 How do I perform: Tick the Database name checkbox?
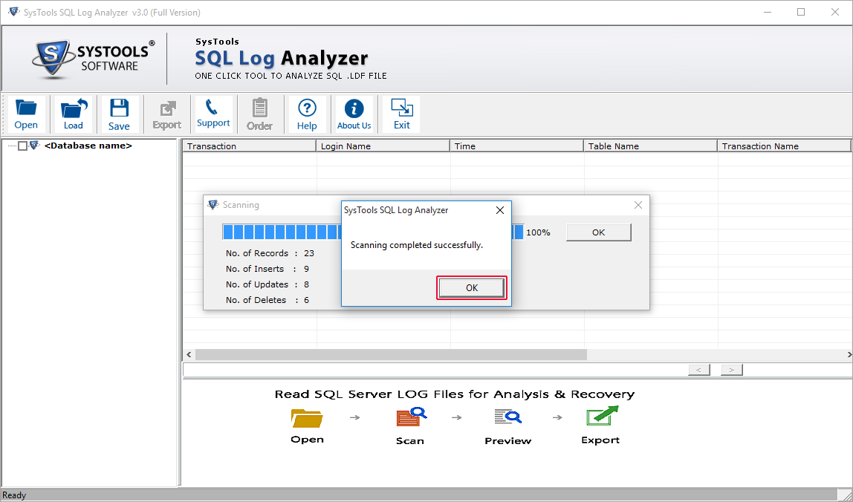pos(22,146)
